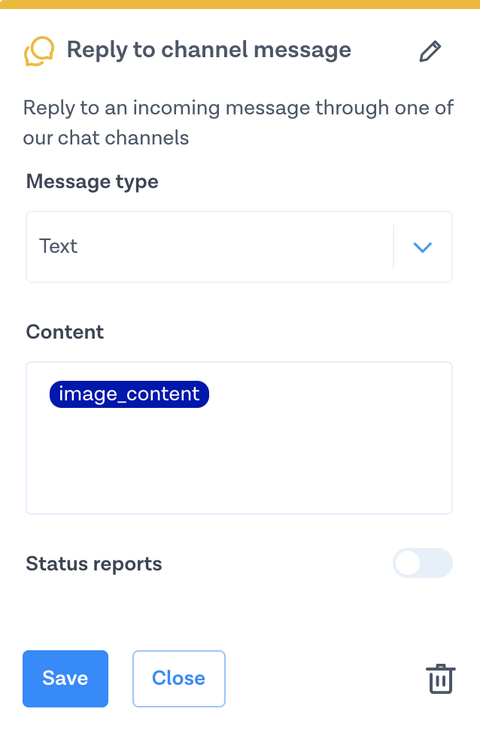Enable the Status reports switch

pyautogui.click(x=422, y=563)
